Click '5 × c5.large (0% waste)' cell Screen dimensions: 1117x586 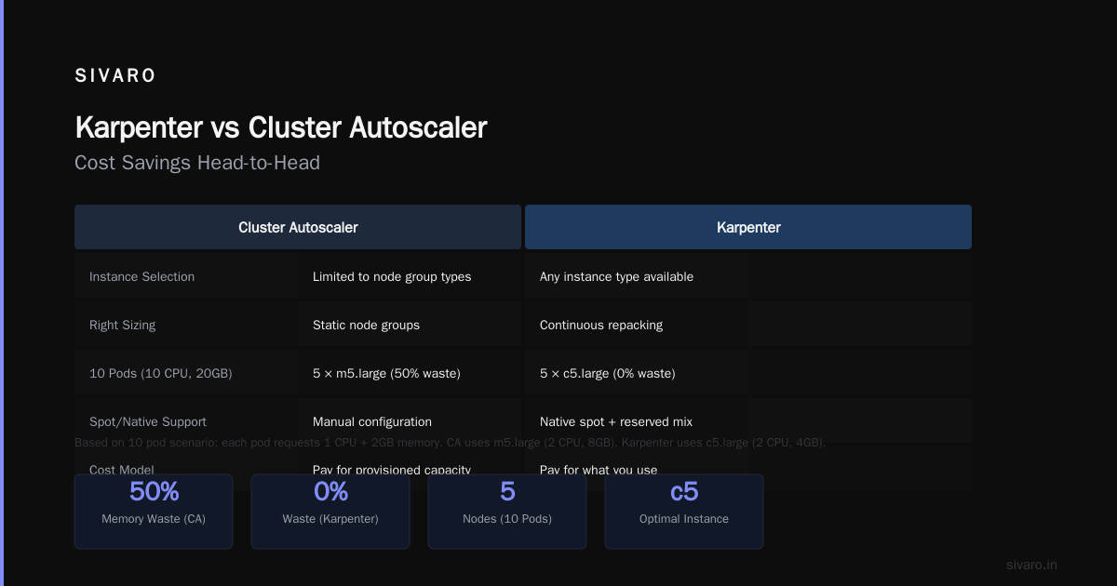pyautogui.click(x=607, y=374)
